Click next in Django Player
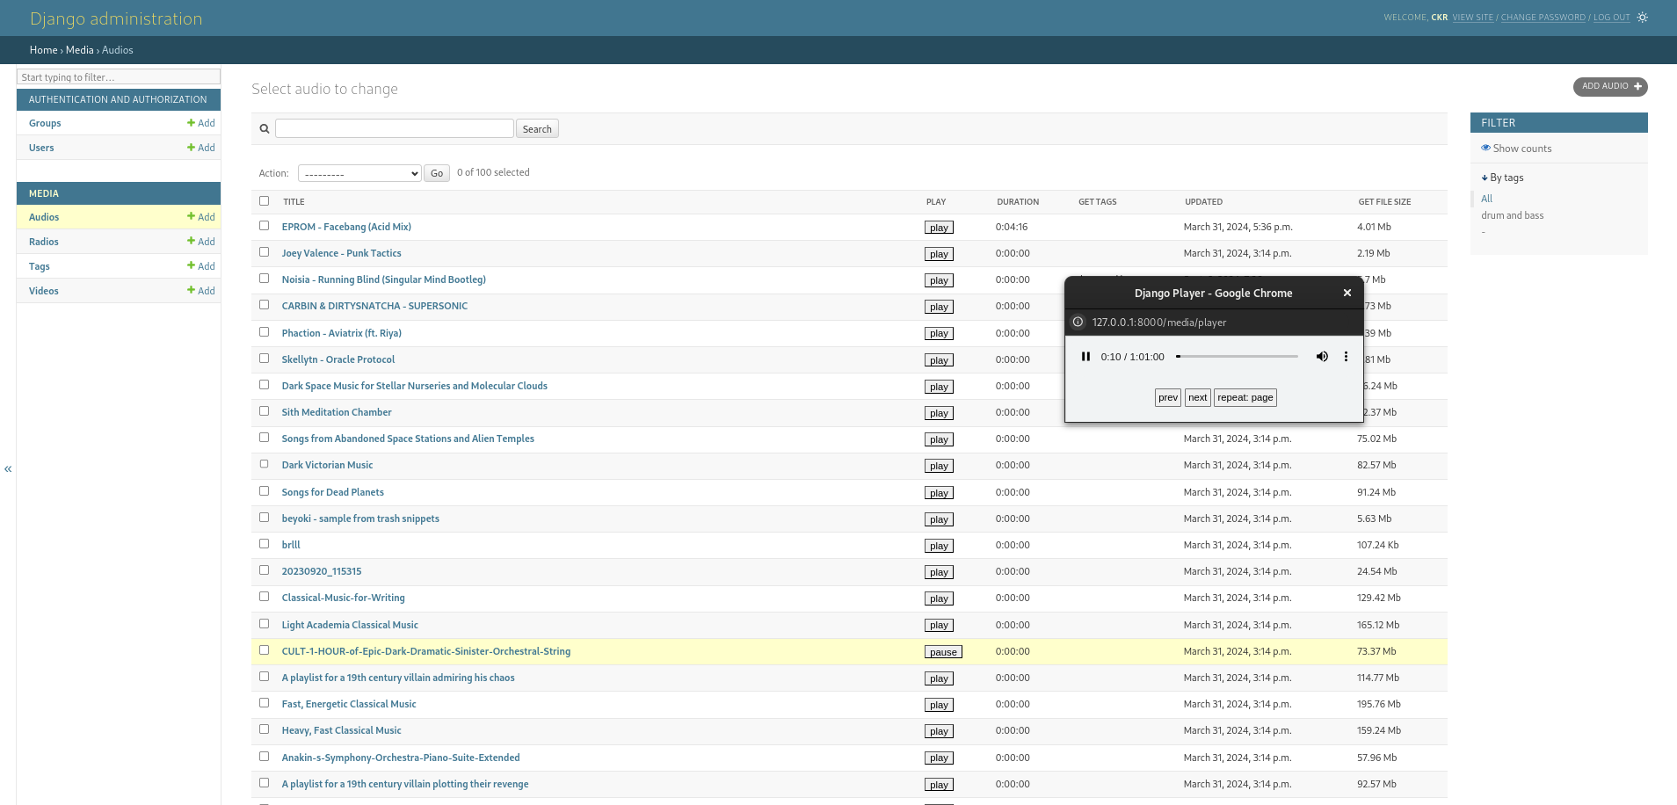This screenshot has height=805, width=1677. [x=1197, y=397]
